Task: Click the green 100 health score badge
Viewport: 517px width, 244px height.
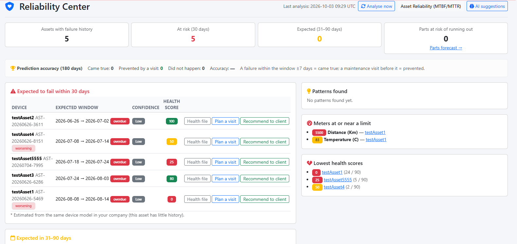Action: pos(172,121)
